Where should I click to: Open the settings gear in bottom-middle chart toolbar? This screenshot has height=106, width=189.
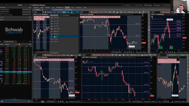pyautogui.click(x=123, y=55)
